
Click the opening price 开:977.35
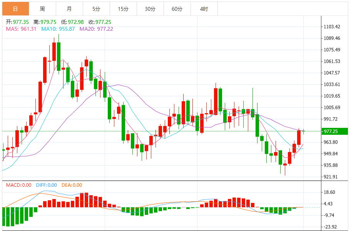(17, 22)
